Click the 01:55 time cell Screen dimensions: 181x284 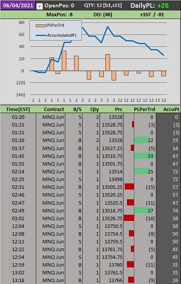[x=18, y=164]
